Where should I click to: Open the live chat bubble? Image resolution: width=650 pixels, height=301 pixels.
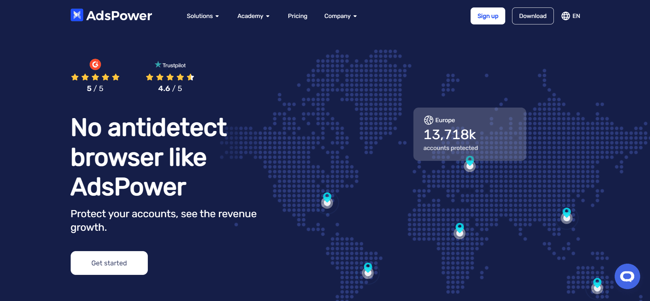(627, 277)
